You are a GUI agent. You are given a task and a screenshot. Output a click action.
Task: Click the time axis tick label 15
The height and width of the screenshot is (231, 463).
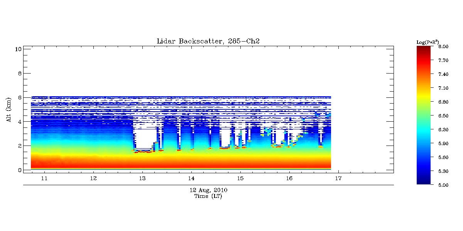tap(240, 178)
